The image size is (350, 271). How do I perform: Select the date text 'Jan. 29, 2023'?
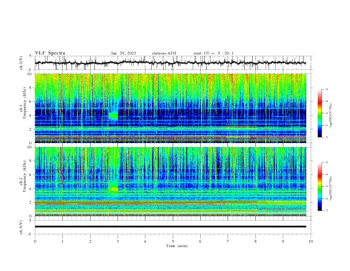[123, 53]
